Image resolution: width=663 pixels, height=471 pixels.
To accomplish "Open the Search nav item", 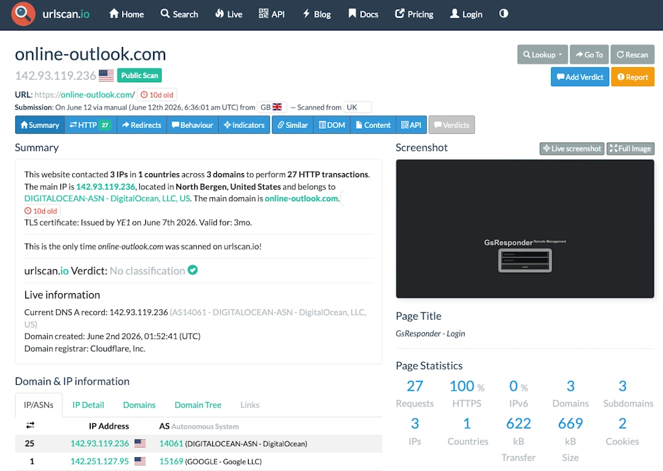I will (179, 14).
